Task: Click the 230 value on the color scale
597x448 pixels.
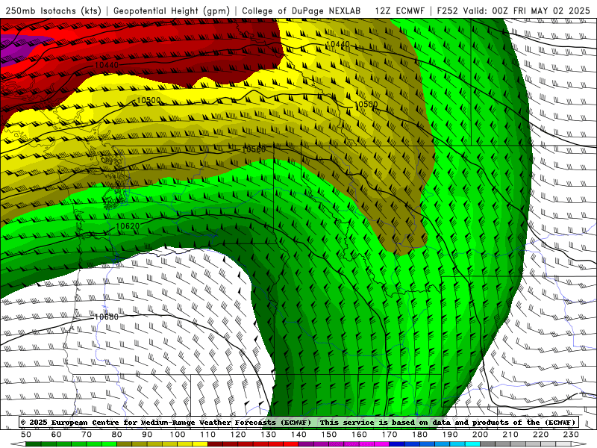Action: 571,435
